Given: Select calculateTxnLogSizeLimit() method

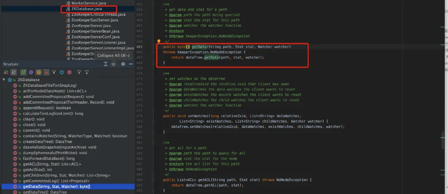Looking at the screenshot, I should [x=53, y=113].
